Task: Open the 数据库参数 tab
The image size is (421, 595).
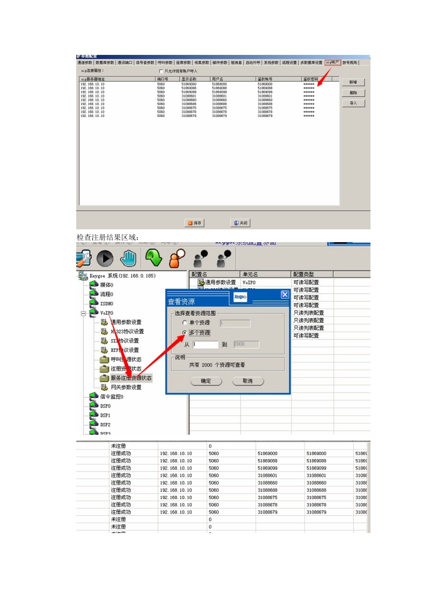Action: pos(105,62)
